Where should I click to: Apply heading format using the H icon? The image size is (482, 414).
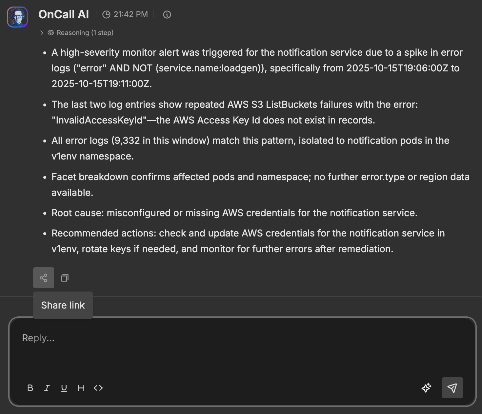[81, 388]
